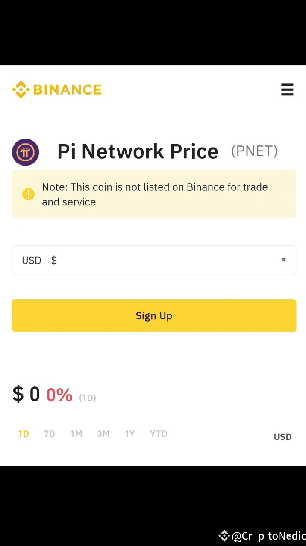This screenshot has width=306, height=546.
Task: Switch to the 1M chart range
Action: (x=76, y=434)
